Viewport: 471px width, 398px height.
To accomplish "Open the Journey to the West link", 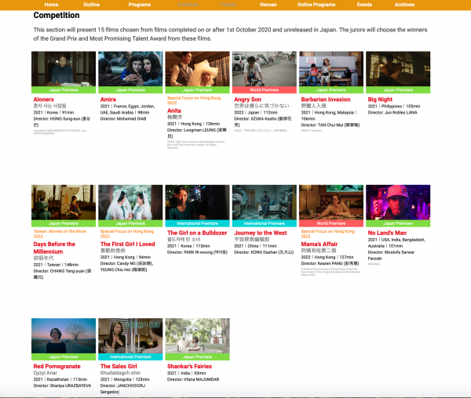I will [260, 233].
